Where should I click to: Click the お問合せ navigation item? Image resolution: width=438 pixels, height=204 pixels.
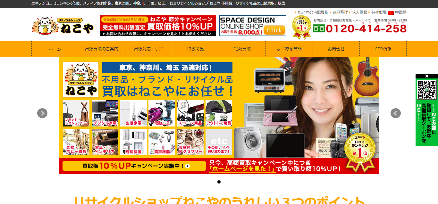(336, 49)
